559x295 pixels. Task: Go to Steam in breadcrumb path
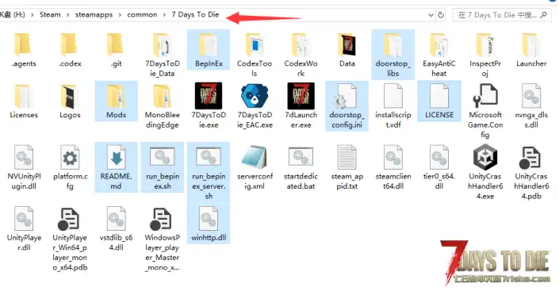pos(50,14)
